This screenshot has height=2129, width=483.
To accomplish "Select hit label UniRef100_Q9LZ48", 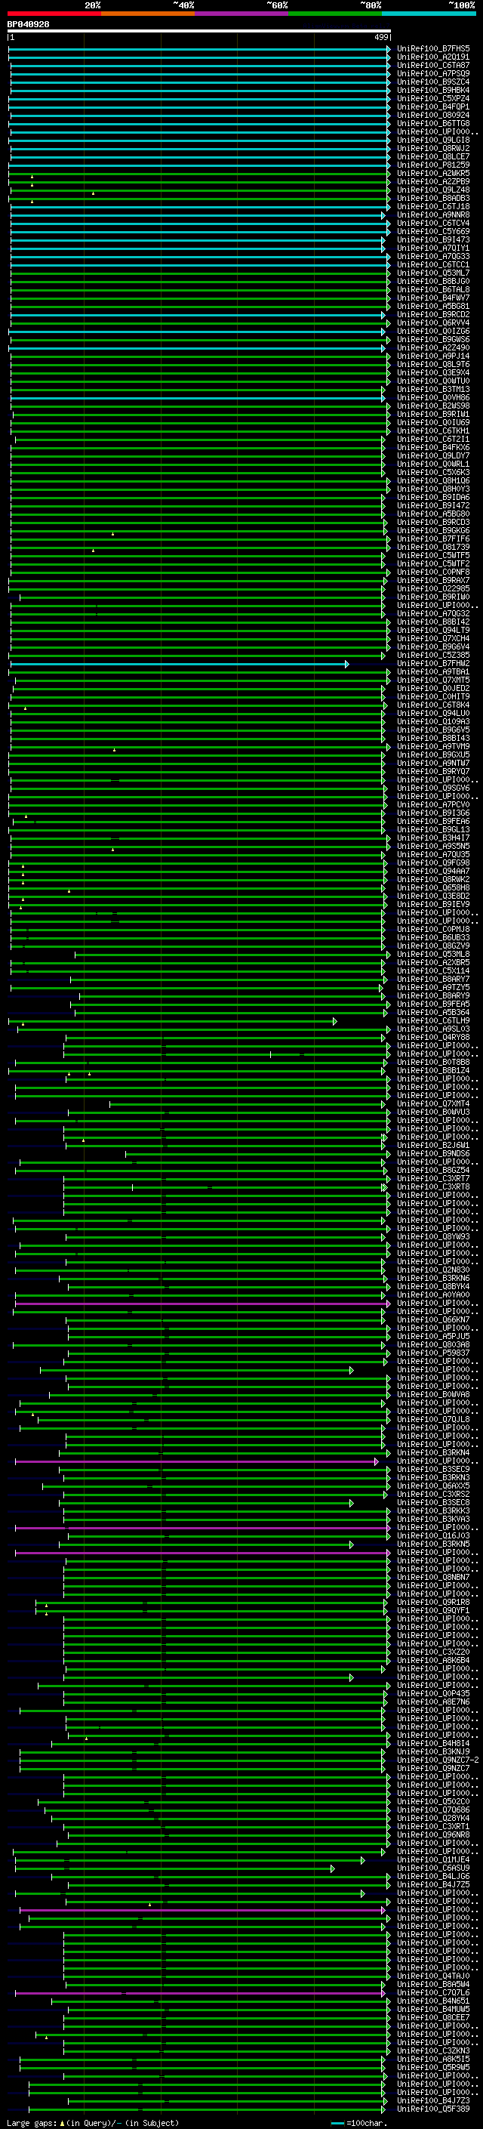I will tap(433, 190).
